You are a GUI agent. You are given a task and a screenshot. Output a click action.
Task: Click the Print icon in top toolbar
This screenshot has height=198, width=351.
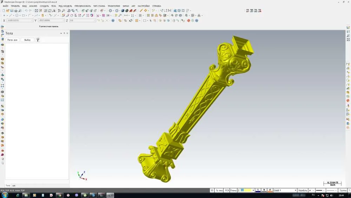click(16, 11)
